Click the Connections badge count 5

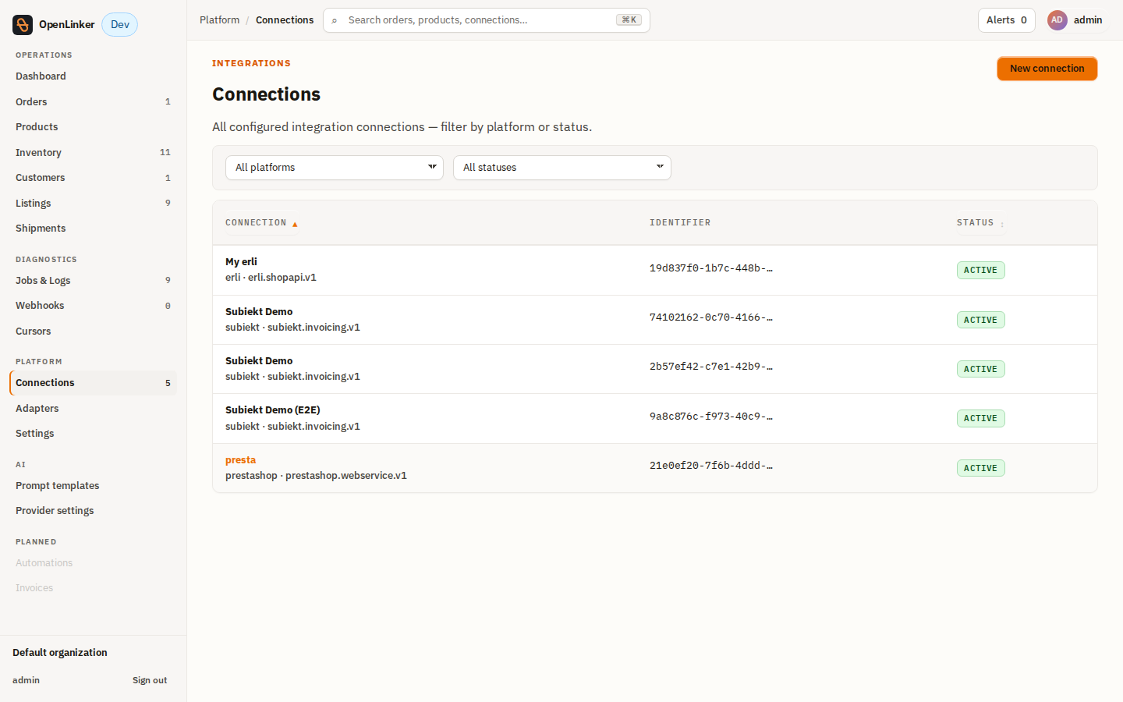tap(168, 383)
